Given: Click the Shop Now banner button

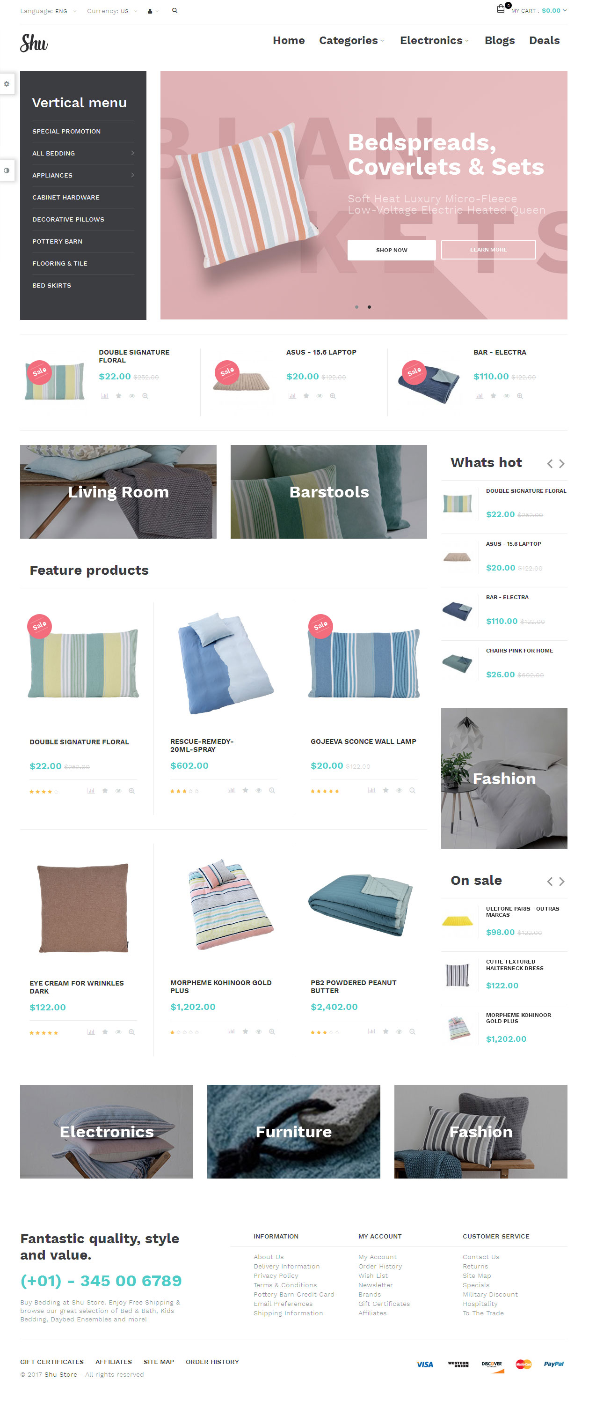Looking at the screenshot, I should (391, 250).
